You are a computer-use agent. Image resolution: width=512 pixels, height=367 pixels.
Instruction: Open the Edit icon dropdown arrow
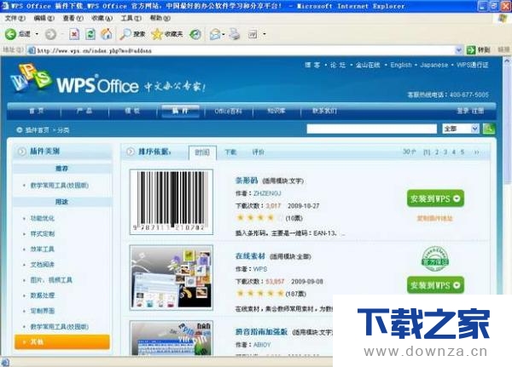point(265,34)
